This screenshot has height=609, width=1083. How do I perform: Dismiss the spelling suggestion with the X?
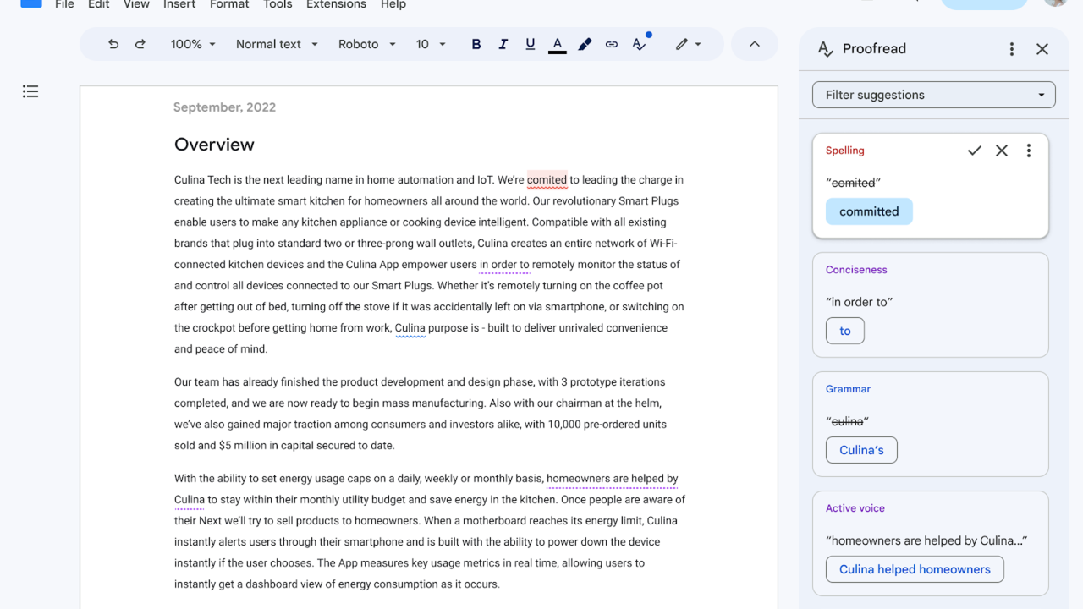pos(1002,151)
